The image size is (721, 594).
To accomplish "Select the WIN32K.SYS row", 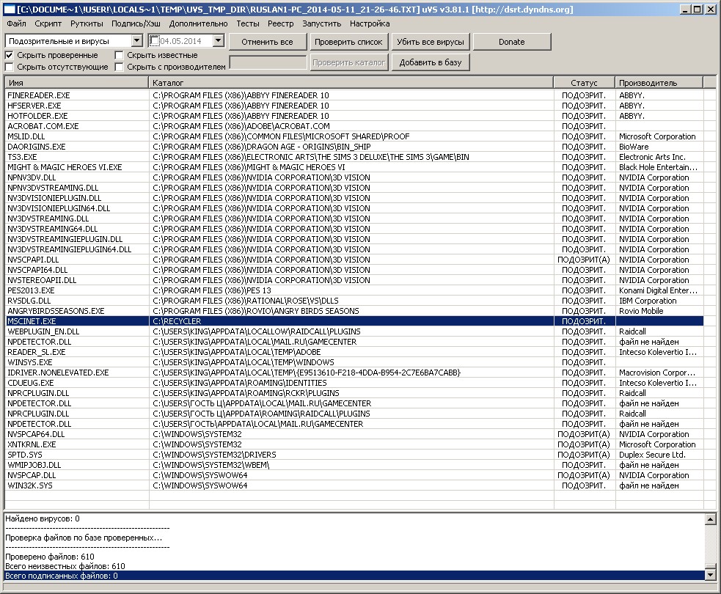I will pos(354,485).
